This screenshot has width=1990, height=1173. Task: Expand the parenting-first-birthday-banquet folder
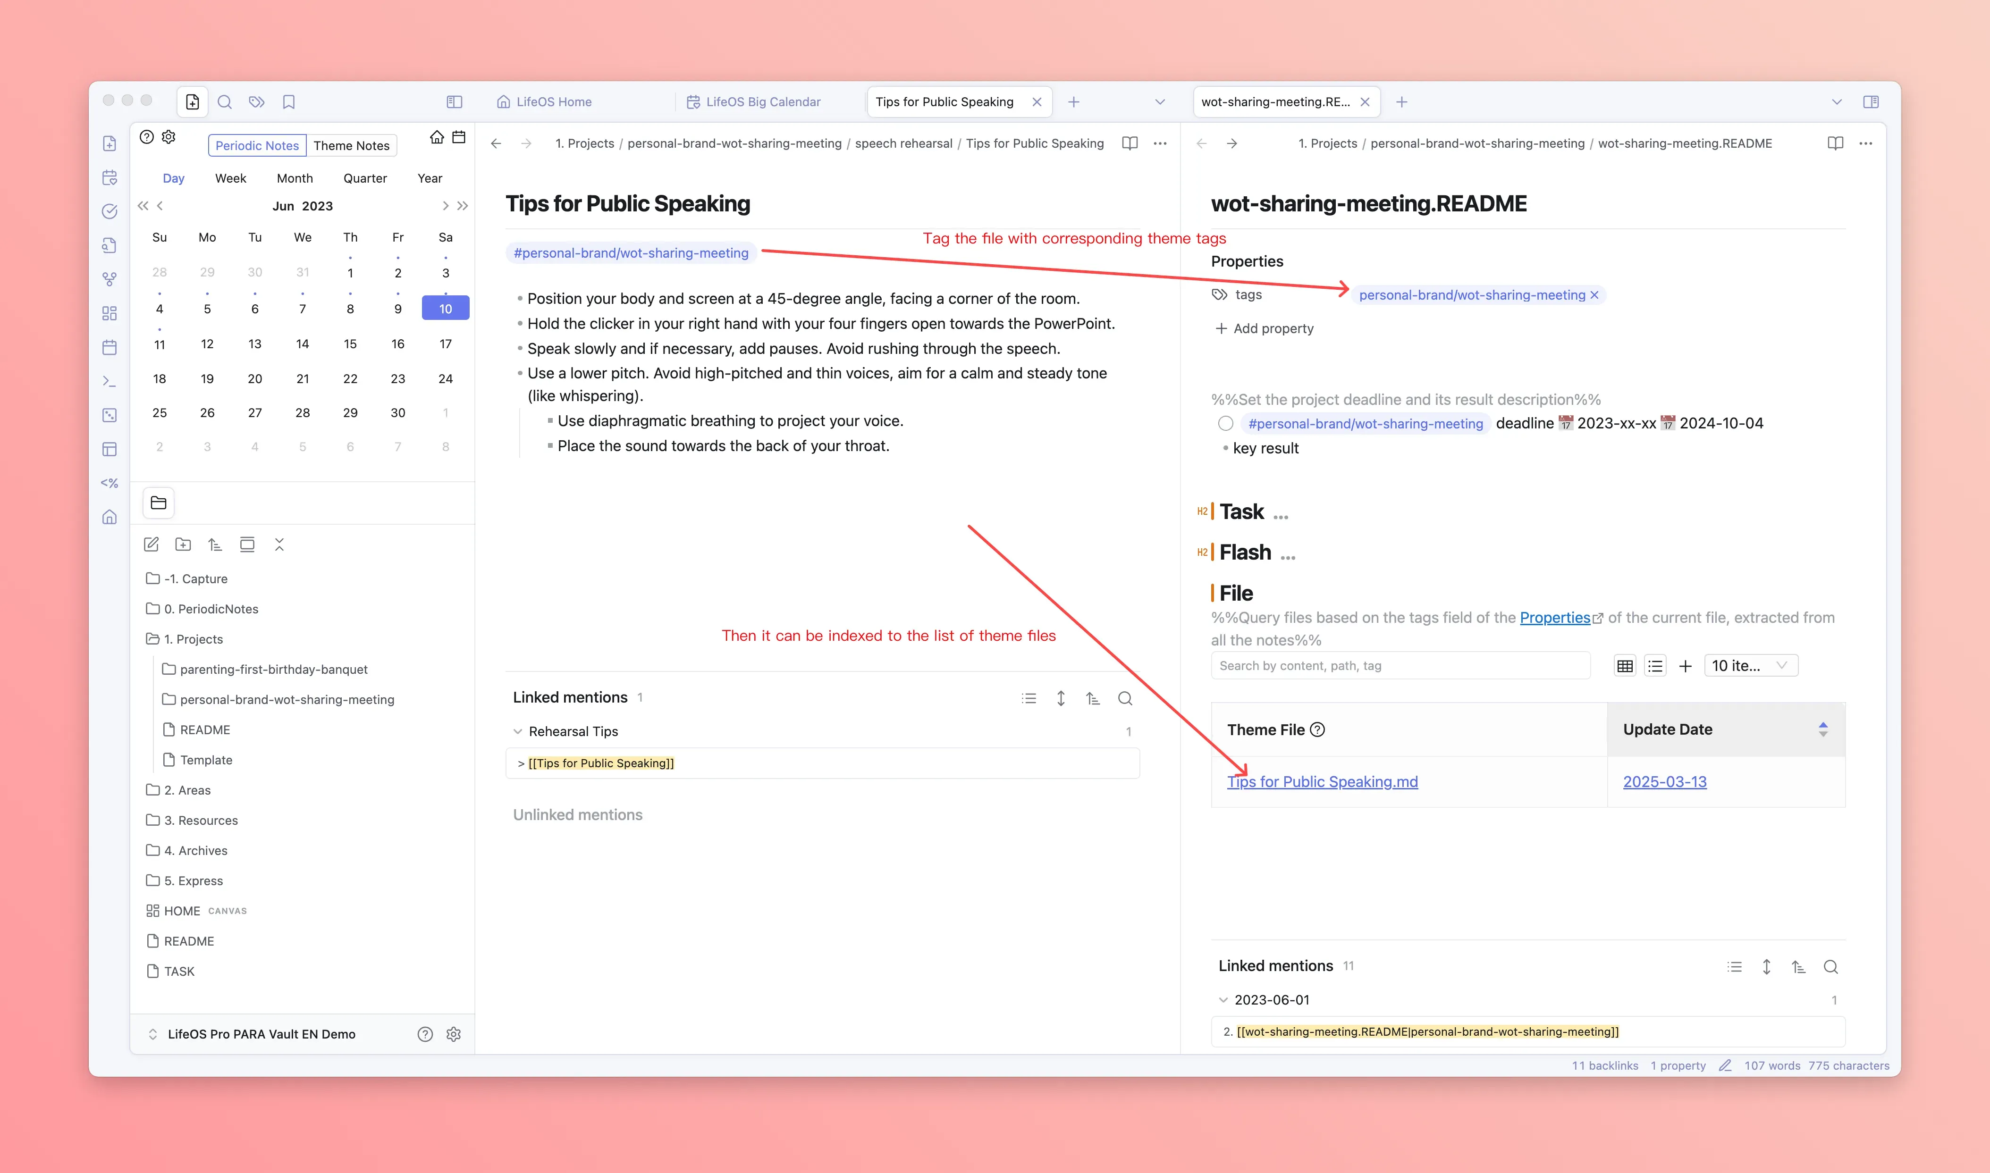274,670
